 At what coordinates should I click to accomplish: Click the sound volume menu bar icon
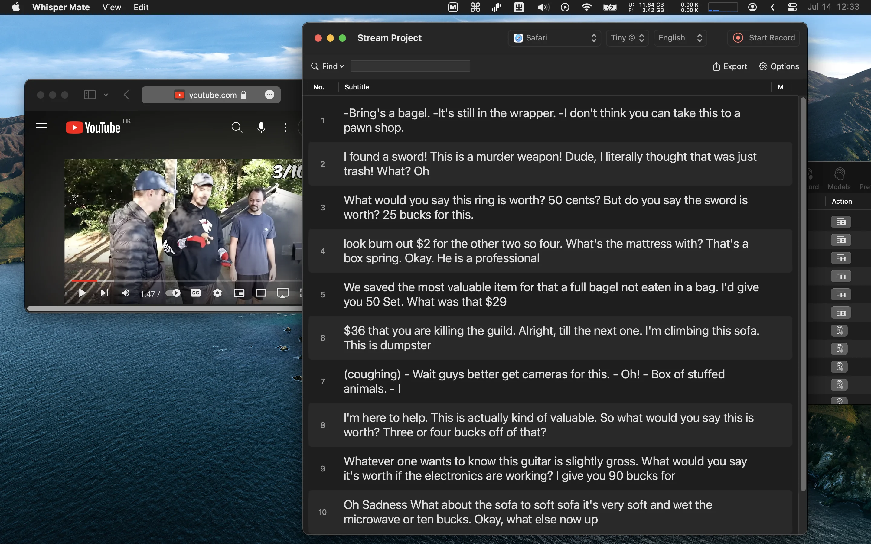543,7
